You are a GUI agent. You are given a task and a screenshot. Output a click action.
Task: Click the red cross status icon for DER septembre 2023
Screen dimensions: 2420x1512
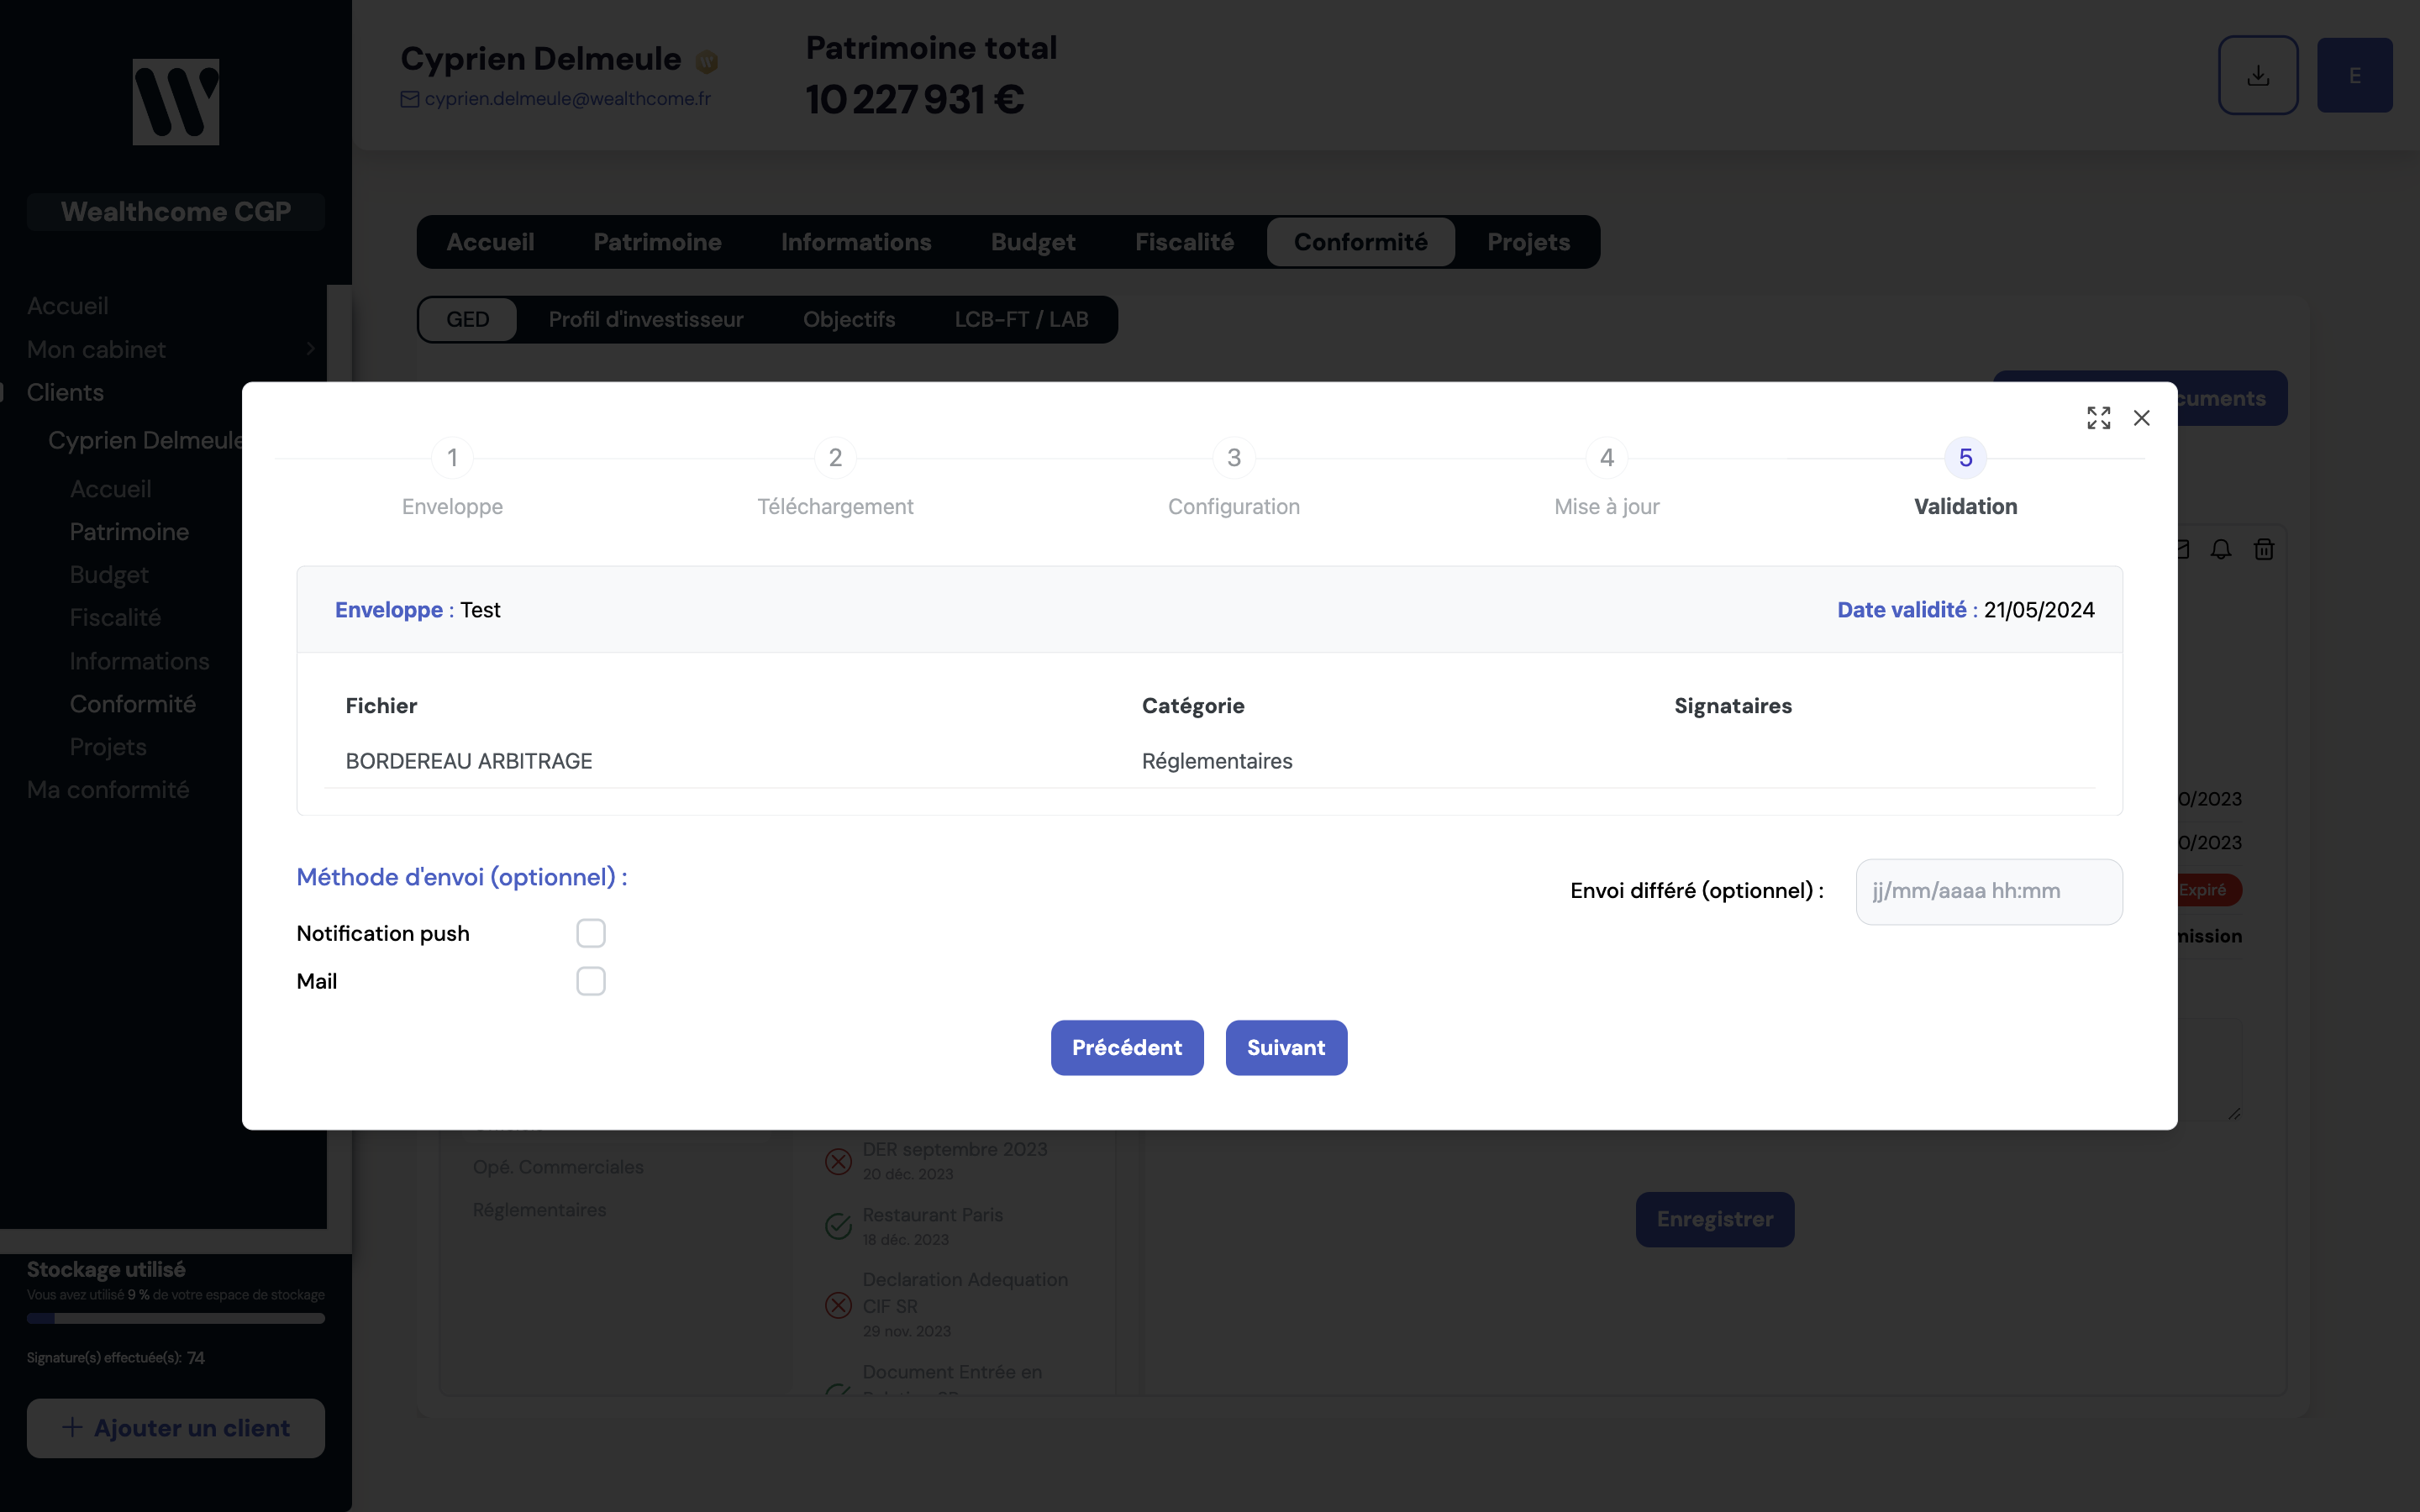(838, 1161)
